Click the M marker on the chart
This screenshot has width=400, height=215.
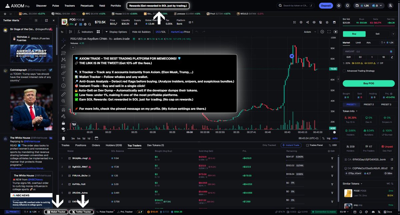292,56
